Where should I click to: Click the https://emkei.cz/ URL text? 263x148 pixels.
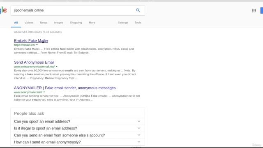pos(25,45)
